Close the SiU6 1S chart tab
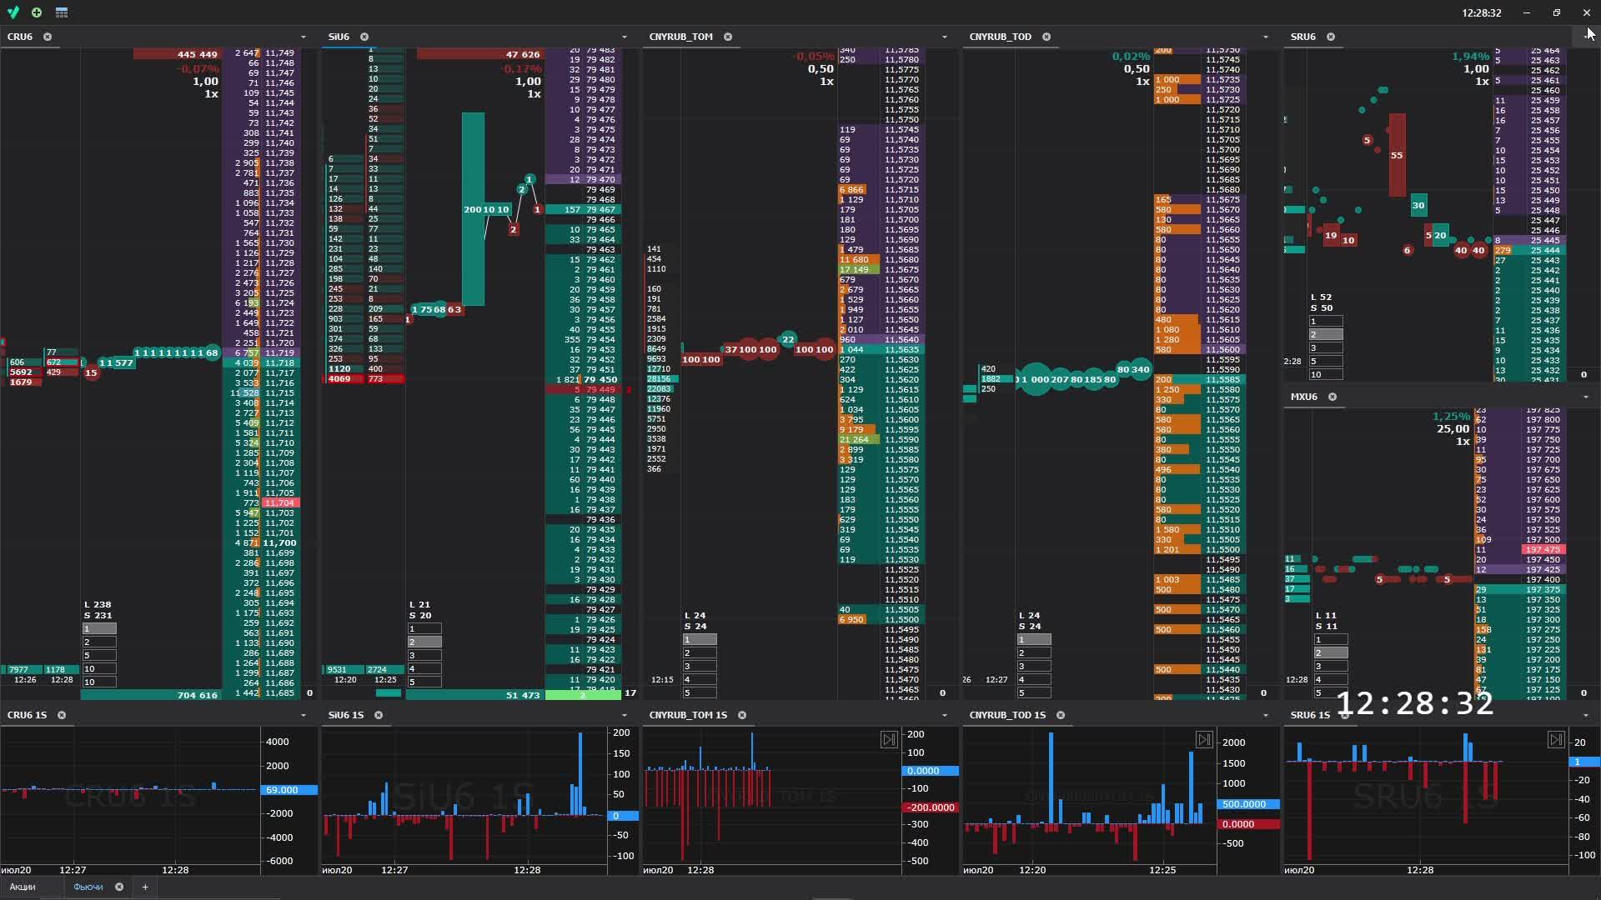This screenshot has height=900, width=1601. coord(379,715)
